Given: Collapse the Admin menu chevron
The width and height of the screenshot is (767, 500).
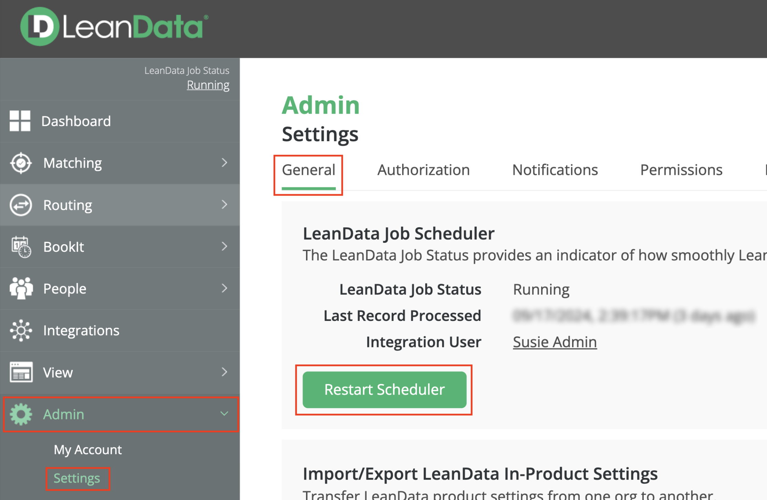Looking at the screenshot, I should pyautogui.click(x=224, y=414).
